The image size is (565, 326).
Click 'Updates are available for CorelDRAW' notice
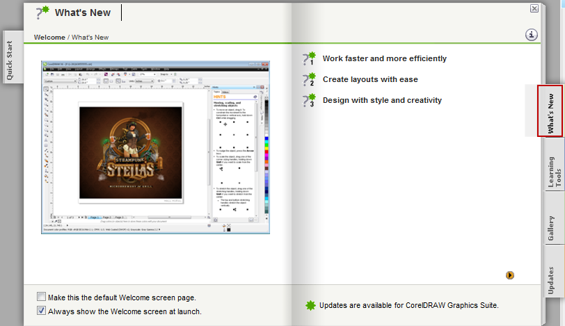pos(409,305)
